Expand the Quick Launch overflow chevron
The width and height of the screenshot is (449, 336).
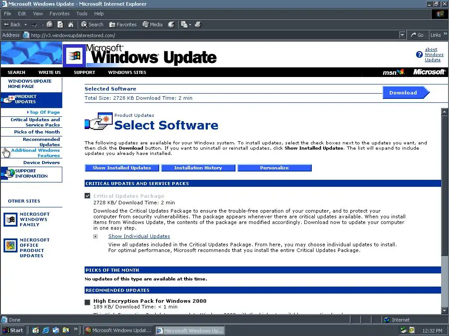coord(76,329)
